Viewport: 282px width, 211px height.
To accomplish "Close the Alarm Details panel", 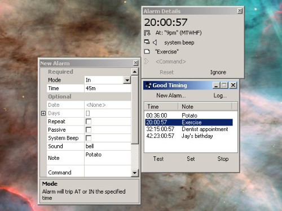I will 240,11.
